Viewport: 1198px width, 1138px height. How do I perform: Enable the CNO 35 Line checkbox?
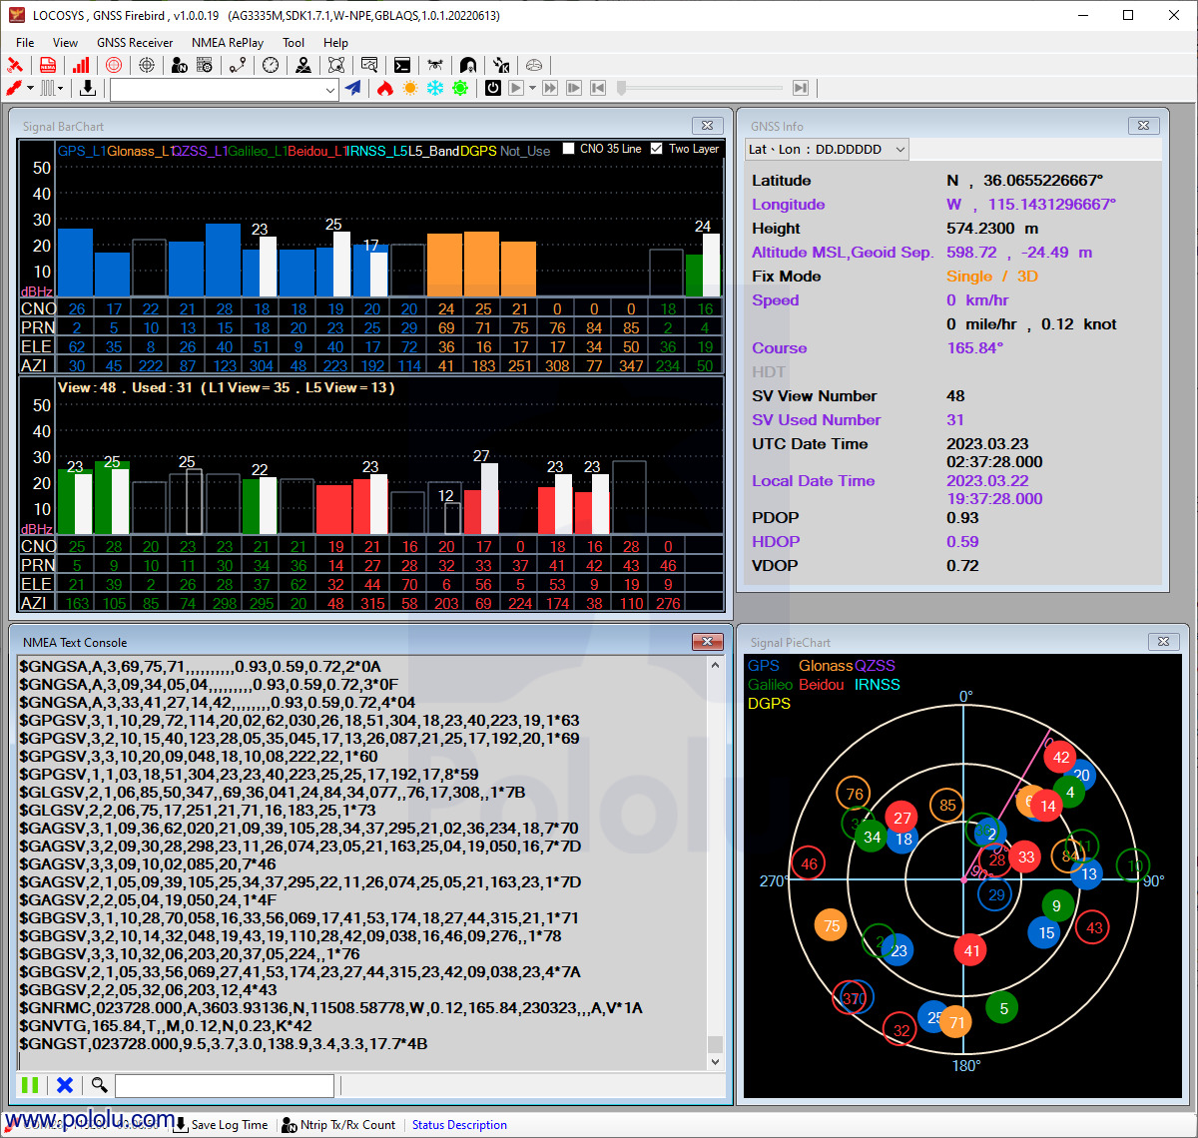click(x=569, y=149)
